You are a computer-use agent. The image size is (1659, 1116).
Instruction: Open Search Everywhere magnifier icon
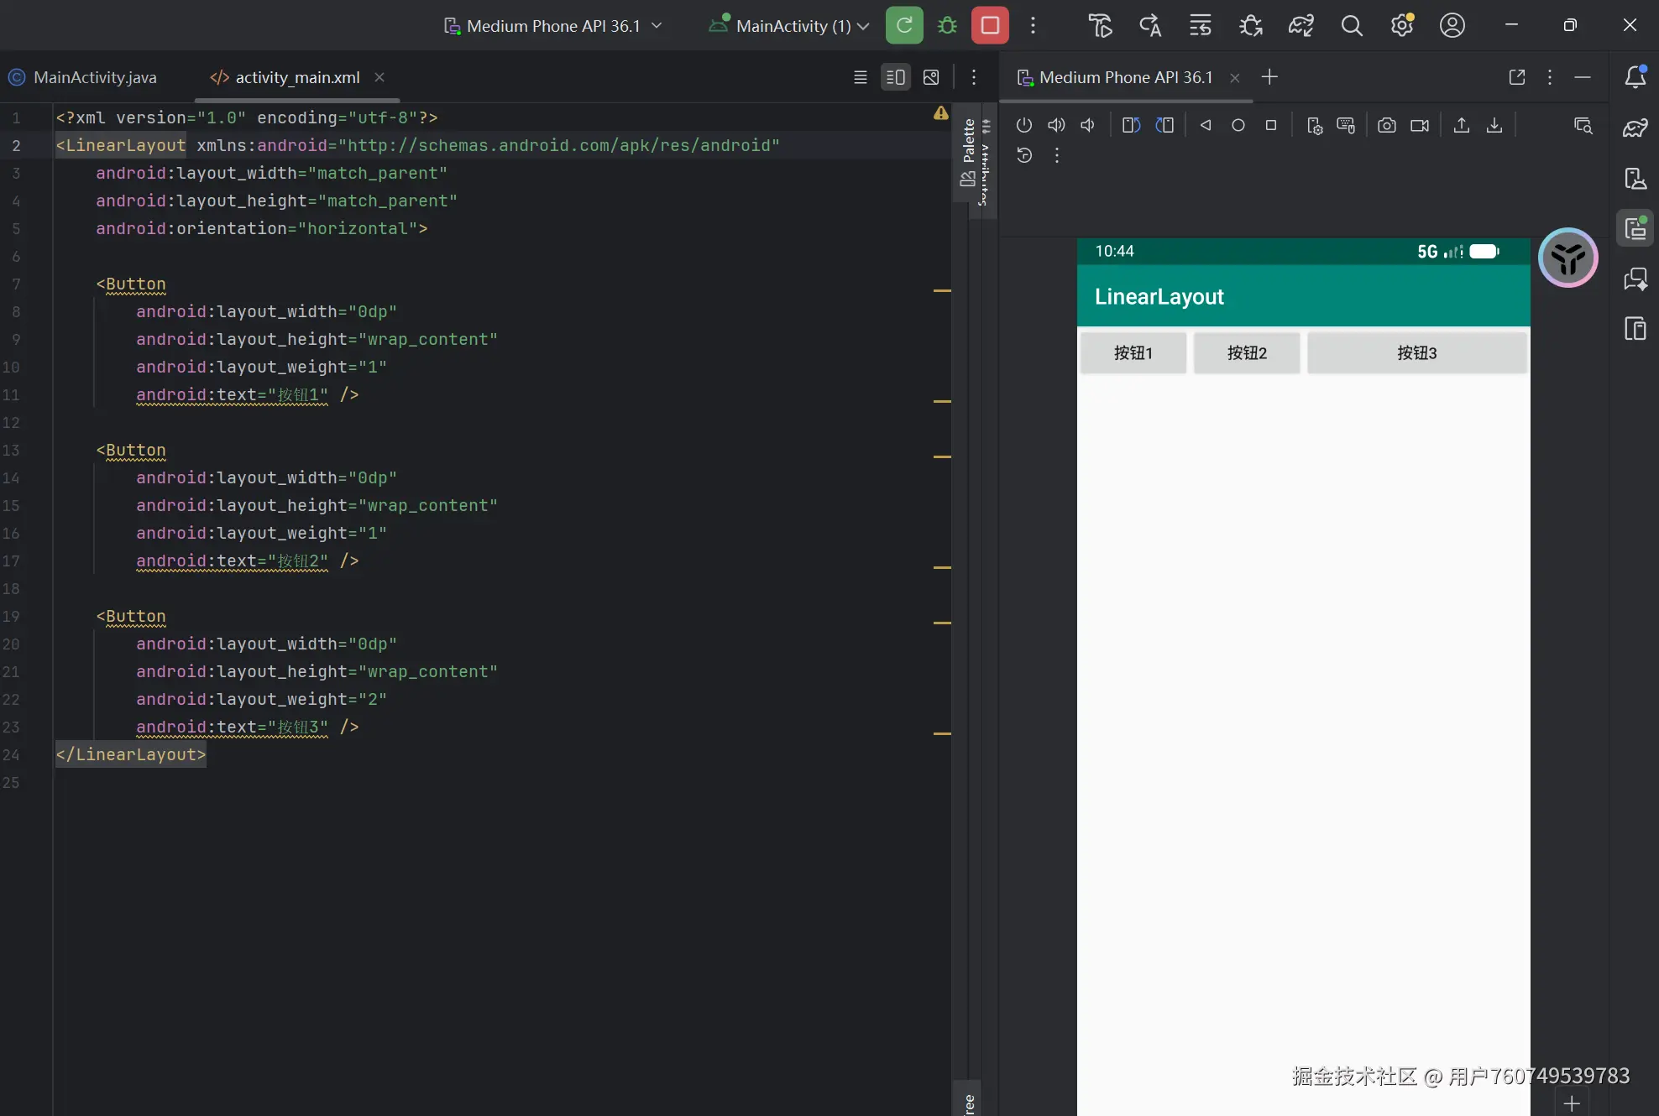pos(1351,25)
